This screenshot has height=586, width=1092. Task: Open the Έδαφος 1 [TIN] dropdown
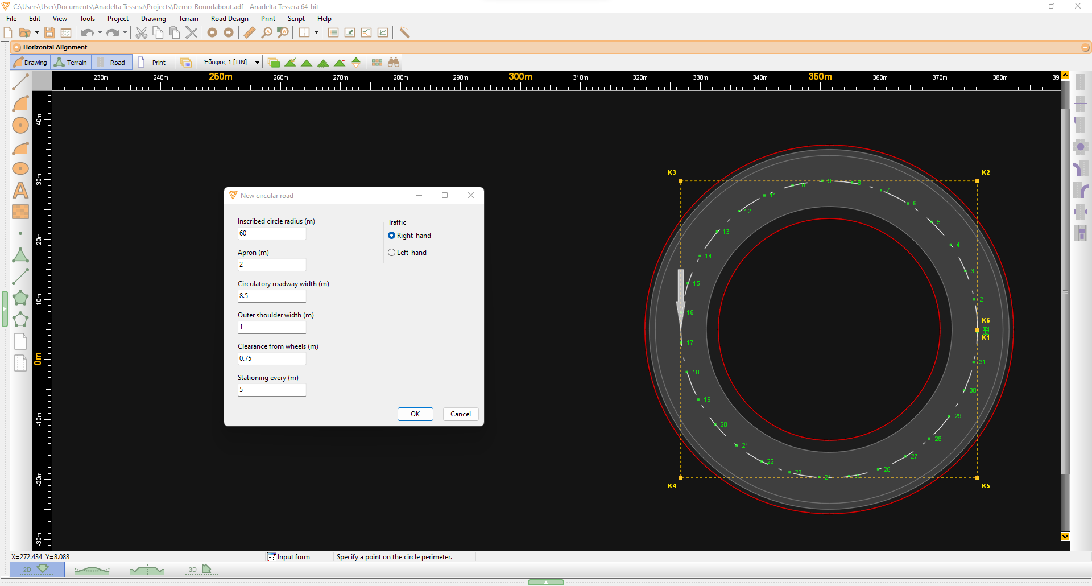point(257,62)
